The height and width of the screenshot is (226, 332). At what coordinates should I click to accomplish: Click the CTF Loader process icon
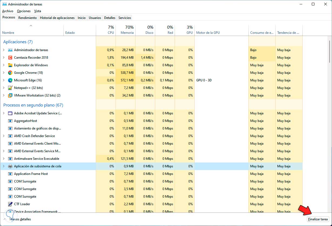click(10, 204)
